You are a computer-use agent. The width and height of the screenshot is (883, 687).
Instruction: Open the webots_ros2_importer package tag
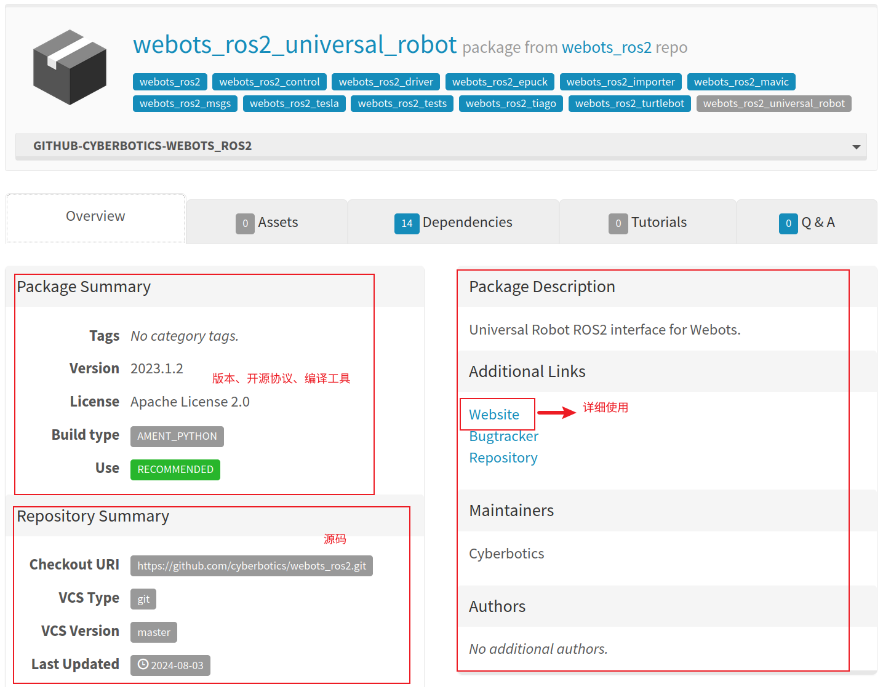pyautogui.click(x=621, y=82)
